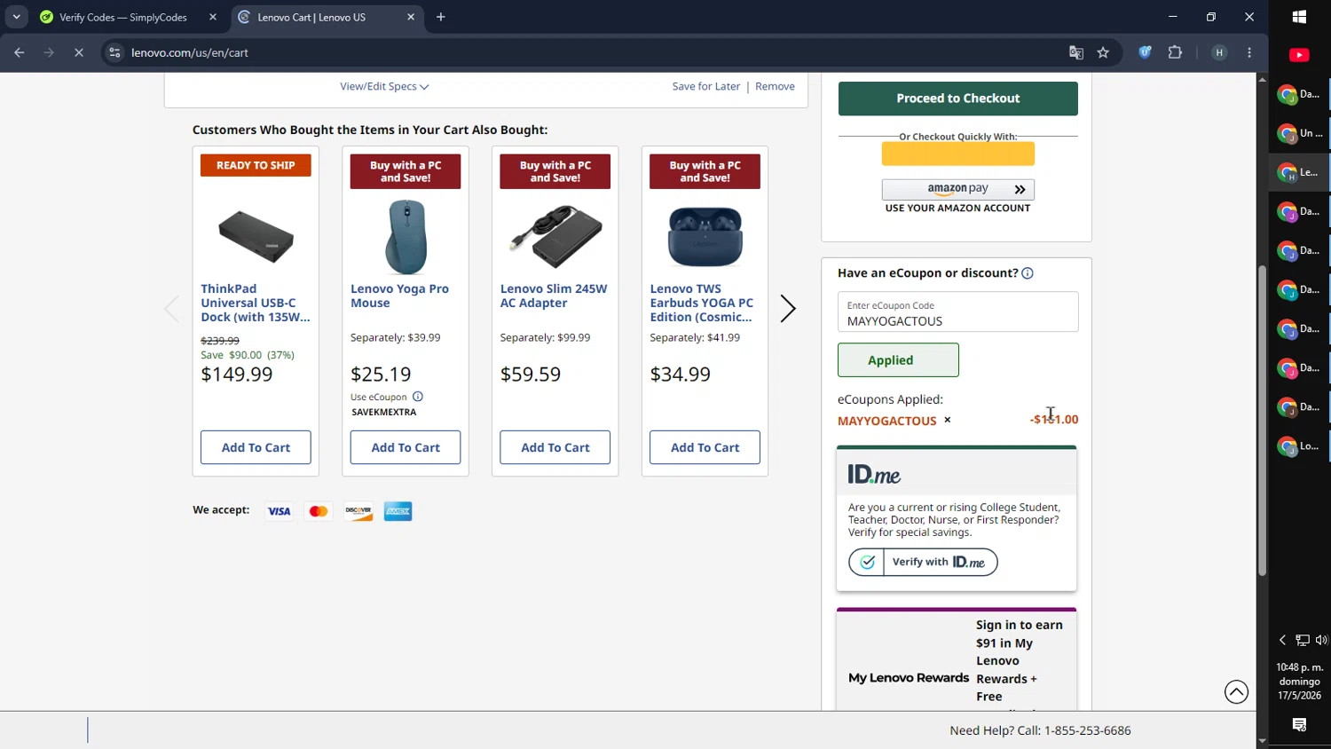This screenshot has width=1331, height=749.
Task: Add Slim 245W AC Adapter to cart
Action: click(x=555, y=447)
